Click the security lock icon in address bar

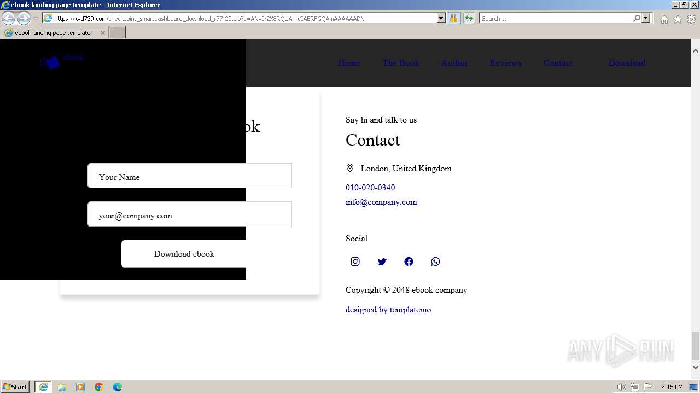[x=453, y=18]
